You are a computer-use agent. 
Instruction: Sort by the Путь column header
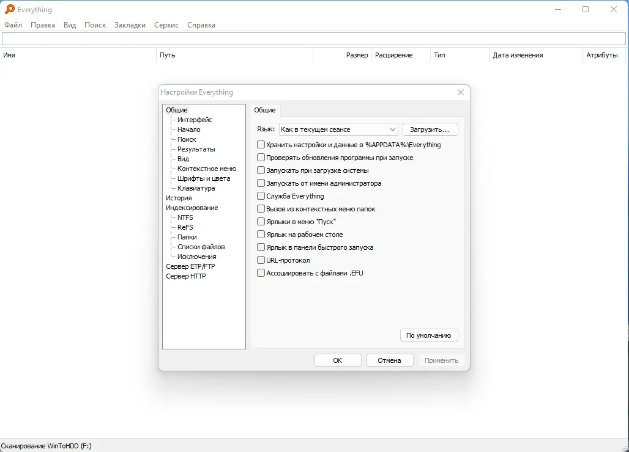pyautogui.click(x=235, y=55)
